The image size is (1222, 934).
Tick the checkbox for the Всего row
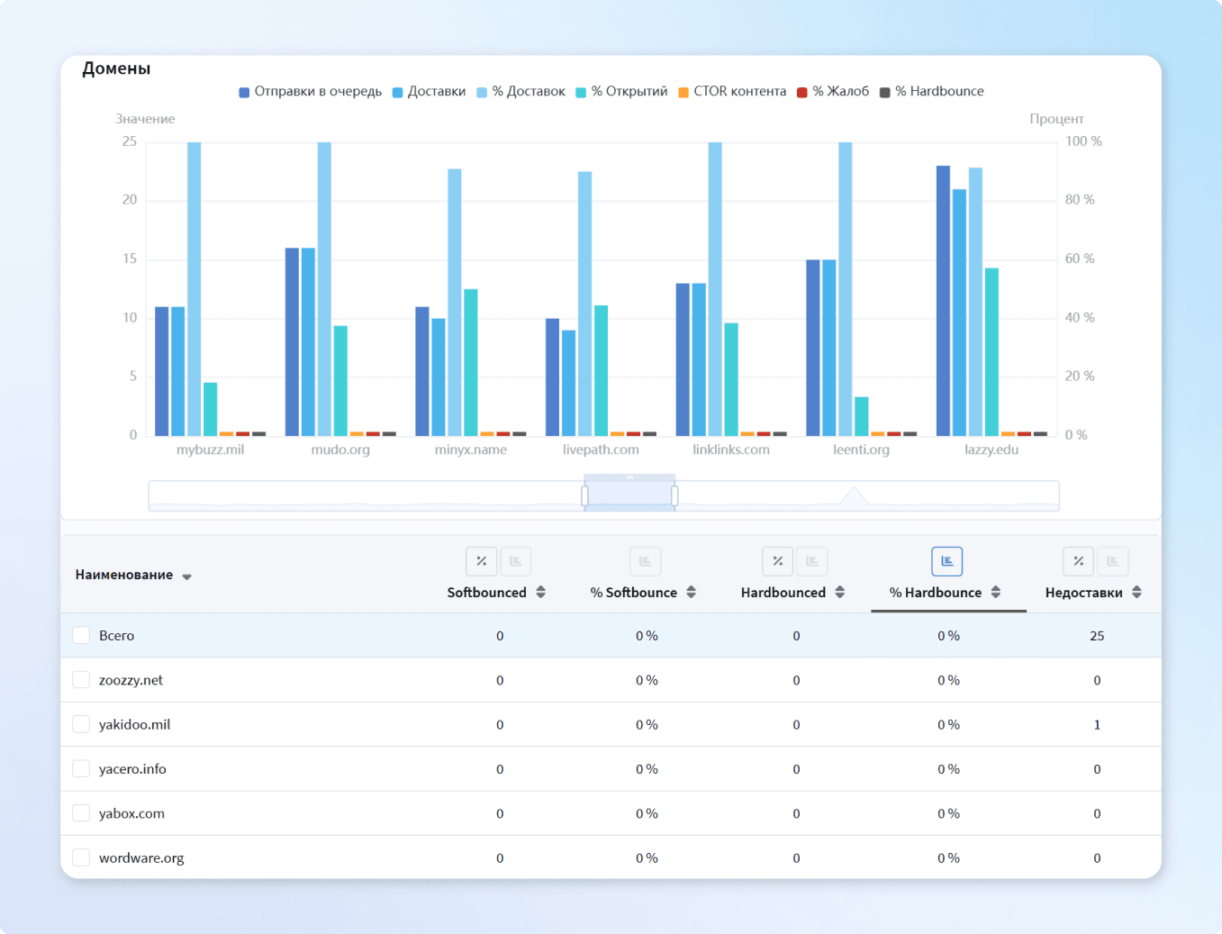(81, 635)
